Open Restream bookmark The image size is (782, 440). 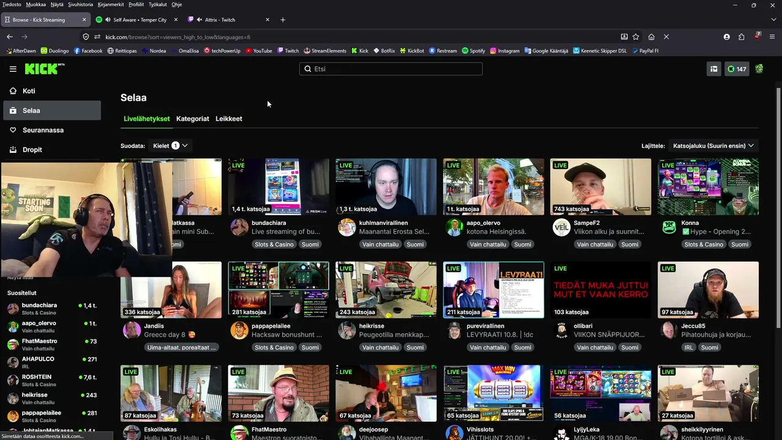tap(443, 51)
